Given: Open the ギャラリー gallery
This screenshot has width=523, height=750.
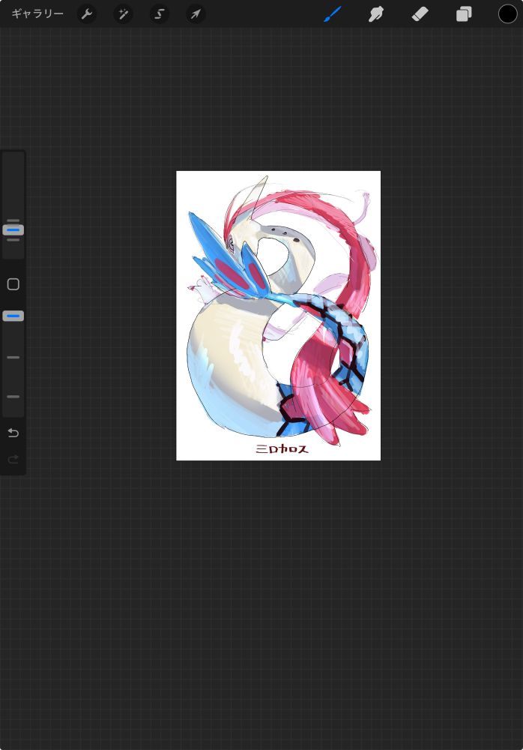Looking at the screenshot, I should click(x=37, y=13).
